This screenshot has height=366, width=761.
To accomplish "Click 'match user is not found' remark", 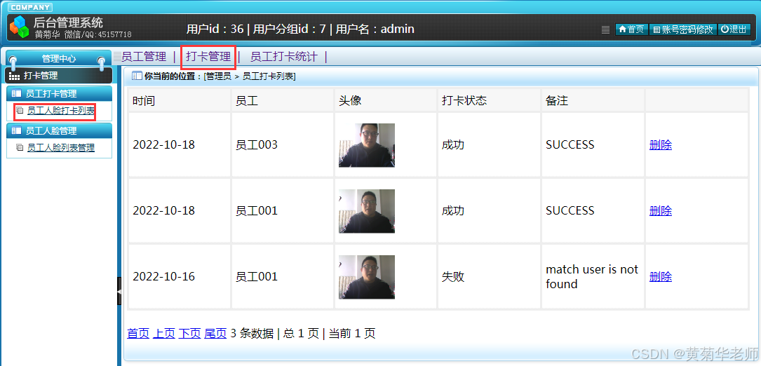I will coord(592,277).
